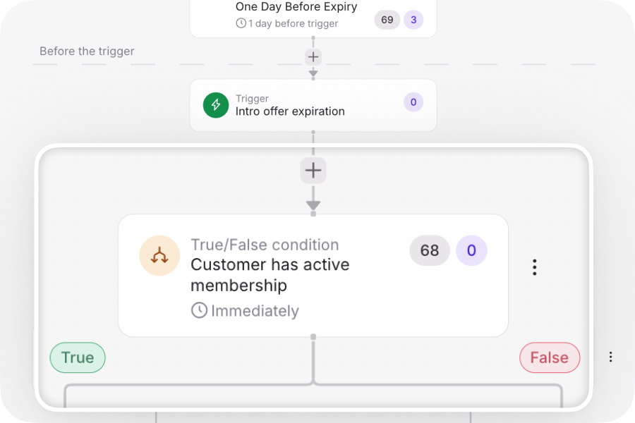The image size is (635, 423).
Task: Click the Before the trigger label
Action: tap(87, 51)
